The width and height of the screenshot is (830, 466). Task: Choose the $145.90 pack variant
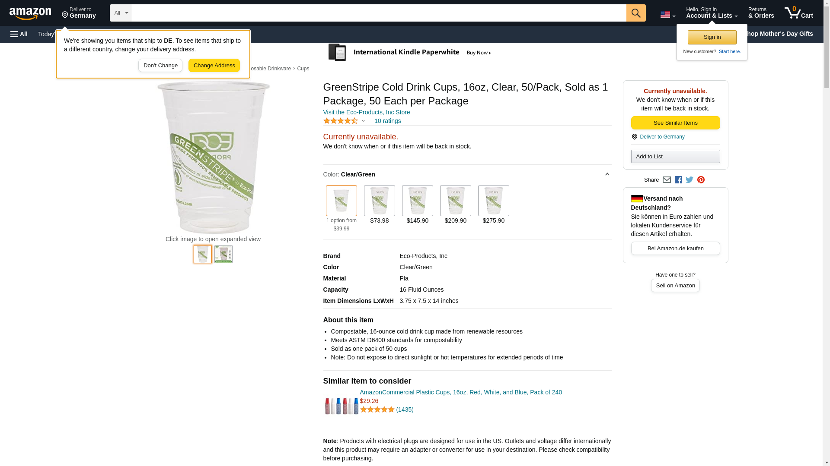pos(417,201)
